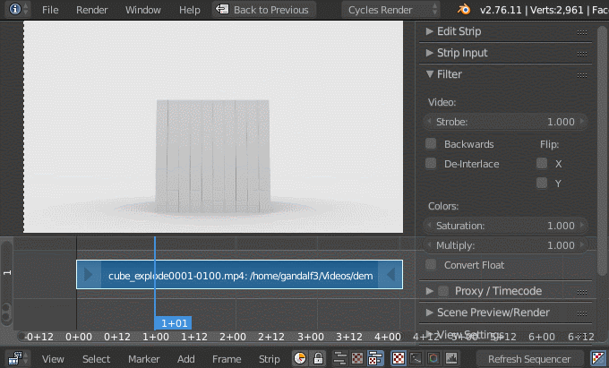Enable the De-Interlace checkbox
609x368 pixels.
pos(431,164)
